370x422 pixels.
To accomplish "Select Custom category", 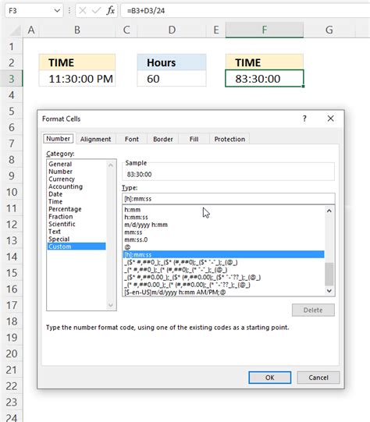I will point(76,246).
